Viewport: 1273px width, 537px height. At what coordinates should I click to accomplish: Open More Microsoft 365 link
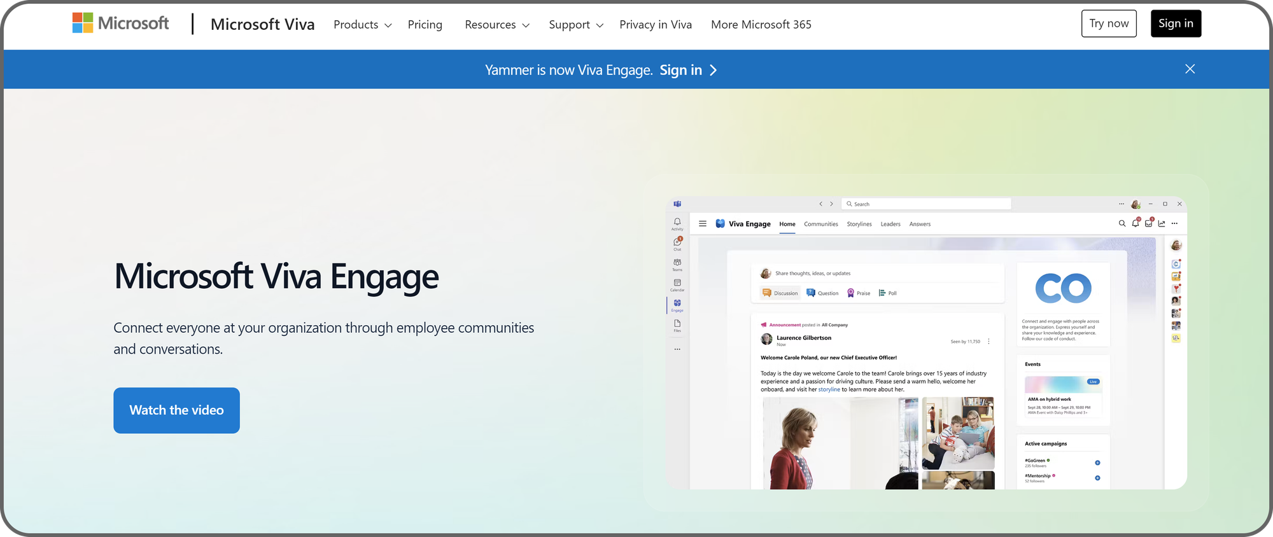[x=761, y=25]
